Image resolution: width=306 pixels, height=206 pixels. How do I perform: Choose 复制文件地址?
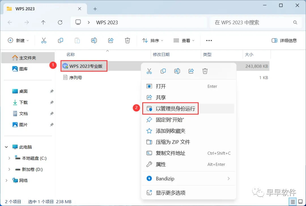point(188,153)
